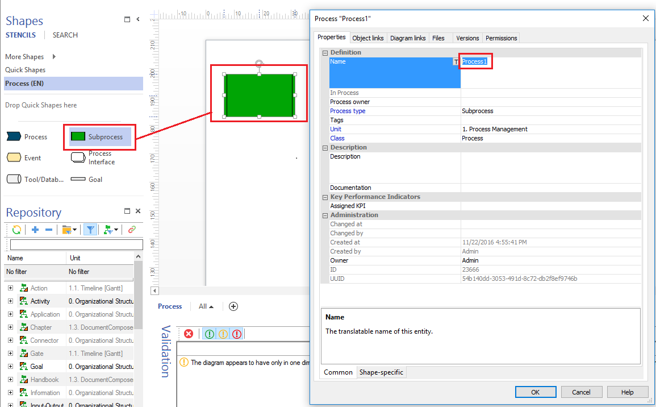Click the rotation handle above the green shape
Image resolution: width=656 pixels, height=407 pixels.
click(260, 64)
